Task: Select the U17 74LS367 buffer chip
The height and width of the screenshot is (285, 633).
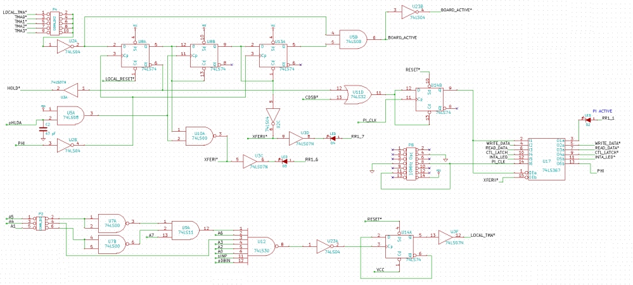Action: click(x=546, y=158)
